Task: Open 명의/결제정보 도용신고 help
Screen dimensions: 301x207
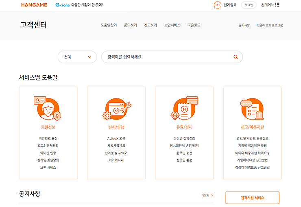Action: (x=253, y=138)
